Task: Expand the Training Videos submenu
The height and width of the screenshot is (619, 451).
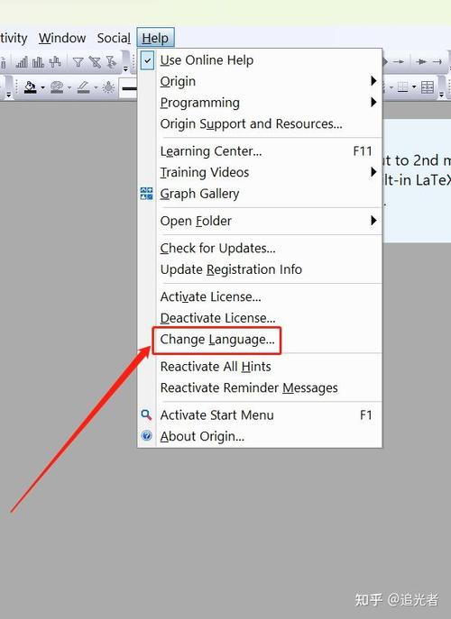Action: click(x=373, y=172)
